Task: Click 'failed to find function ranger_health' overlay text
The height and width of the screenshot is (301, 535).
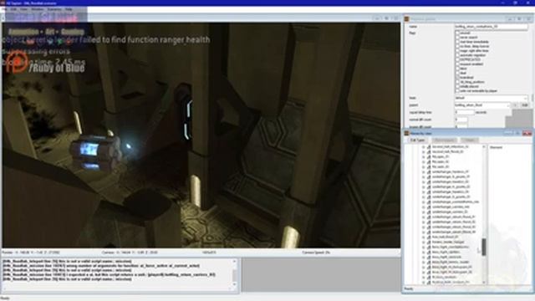Action: click(145, 40)
